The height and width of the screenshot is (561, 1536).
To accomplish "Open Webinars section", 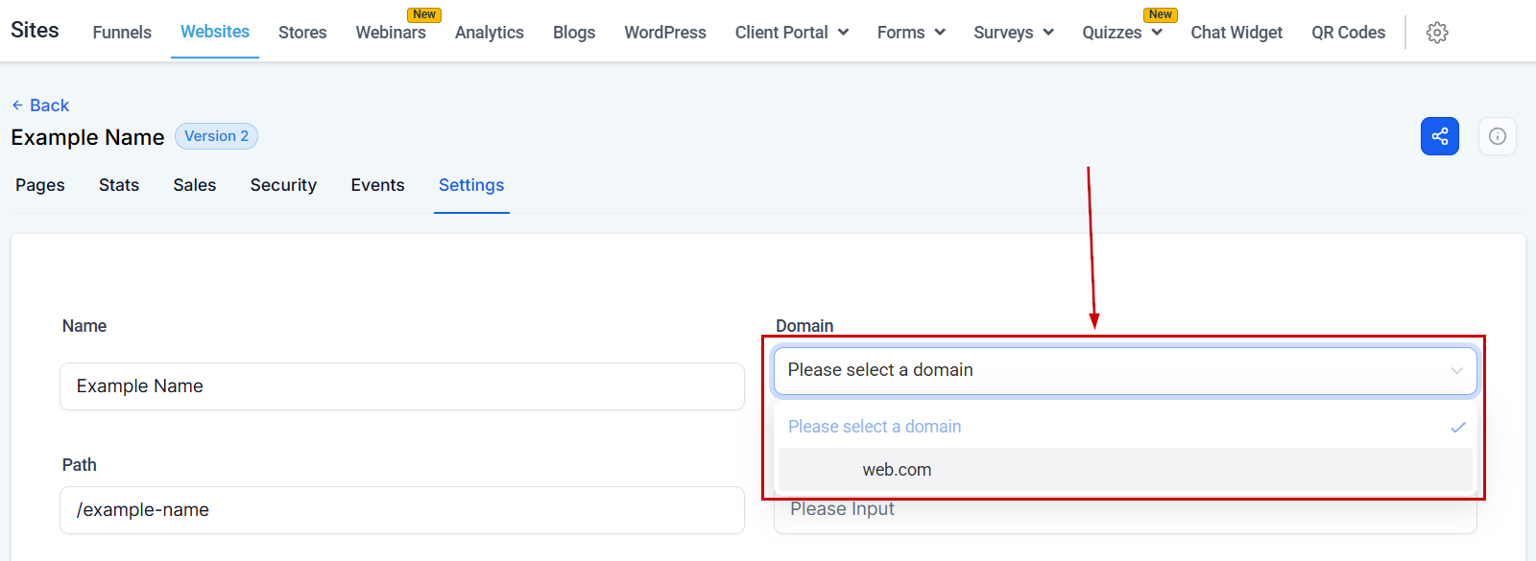I will [391, 33].
